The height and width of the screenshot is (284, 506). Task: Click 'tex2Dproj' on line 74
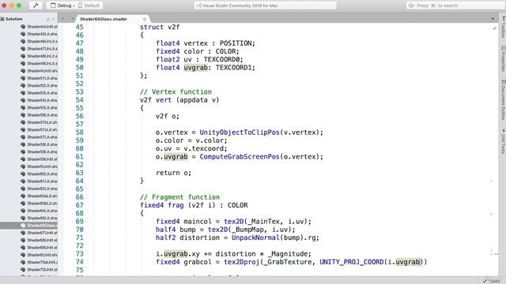coord(242,262)
